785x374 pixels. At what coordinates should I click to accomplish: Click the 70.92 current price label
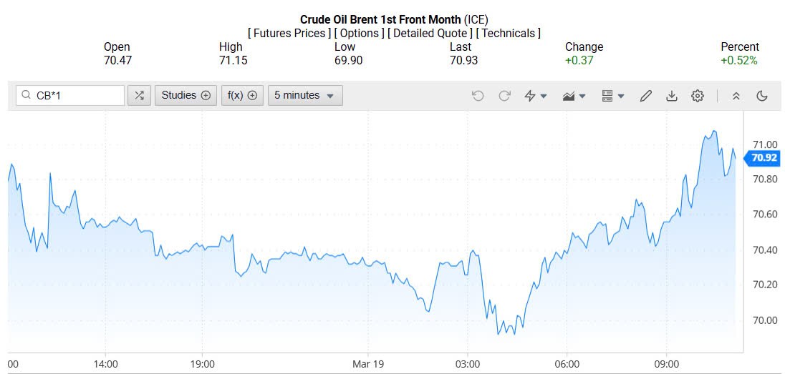tap(764, 158)
